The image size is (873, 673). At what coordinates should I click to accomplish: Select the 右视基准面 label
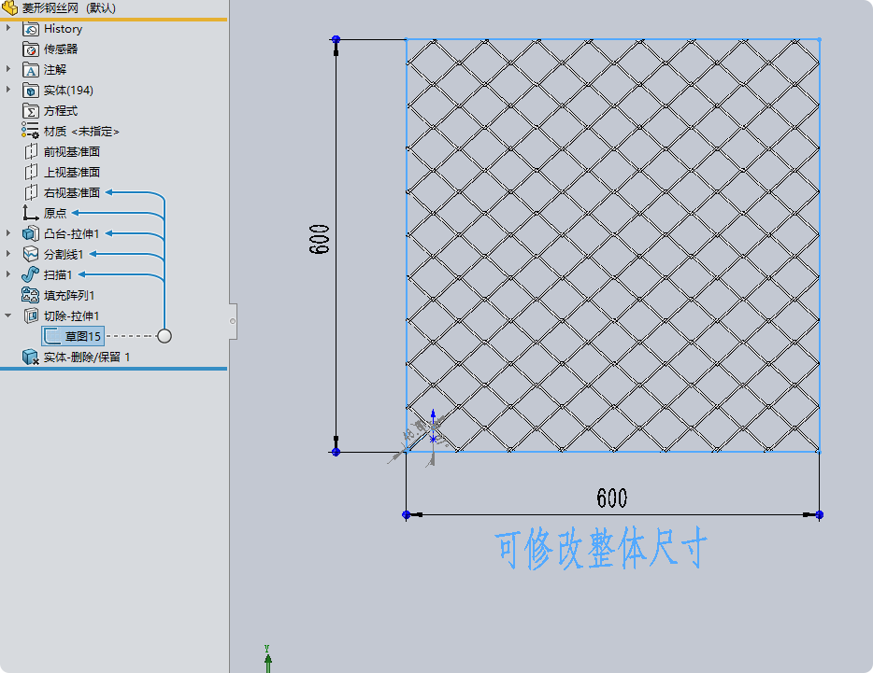(72, 193)
